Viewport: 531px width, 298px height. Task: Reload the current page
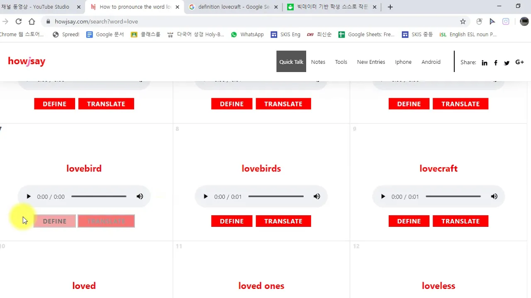point(18,22)
